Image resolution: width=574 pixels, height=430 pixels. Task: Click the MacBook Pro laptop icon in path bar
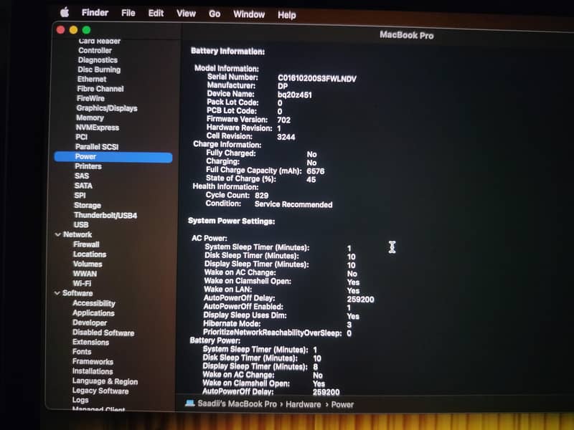(x=189, y=403)
